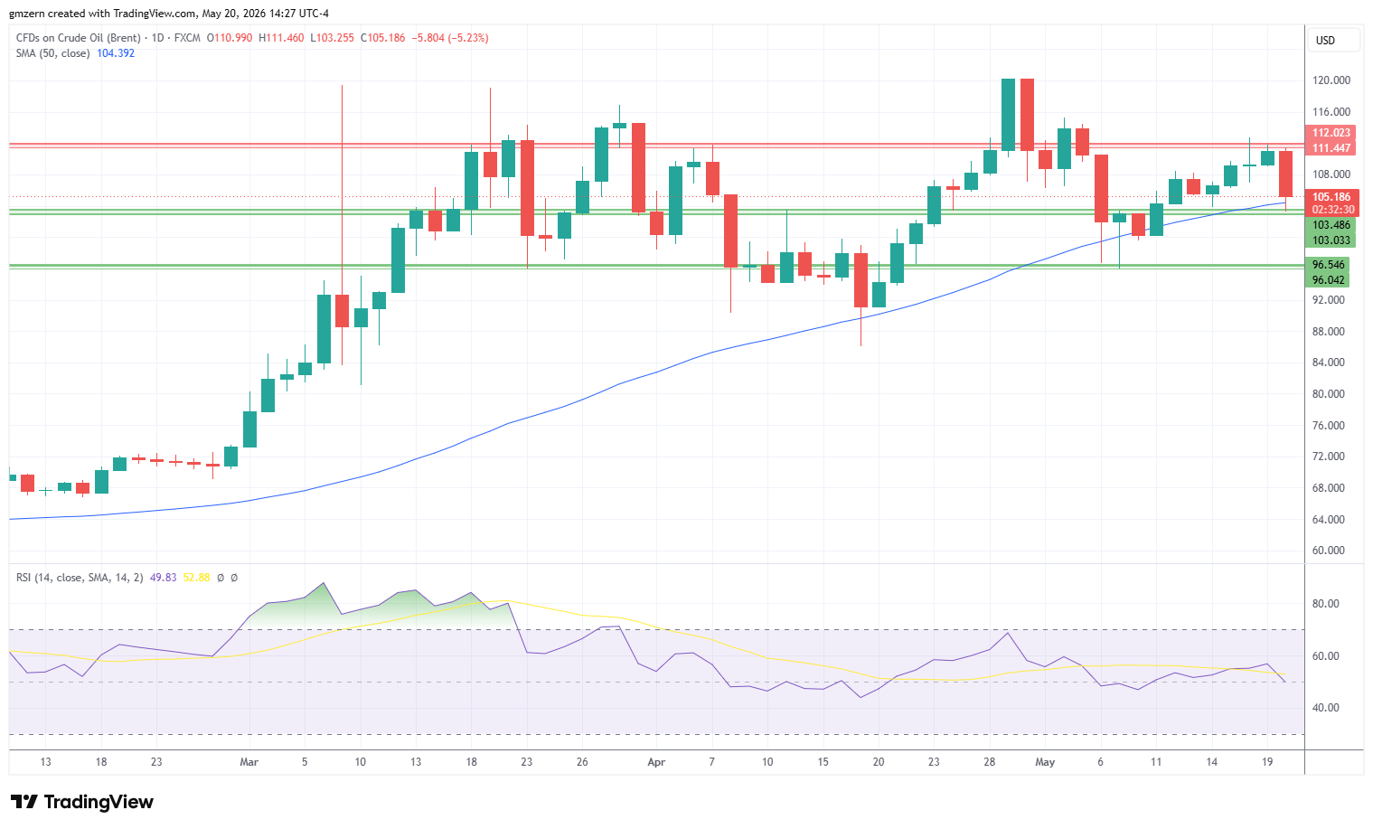1373x829 pixels.
Task: Click the FXCM exchange label
Action: pos(187,38)
